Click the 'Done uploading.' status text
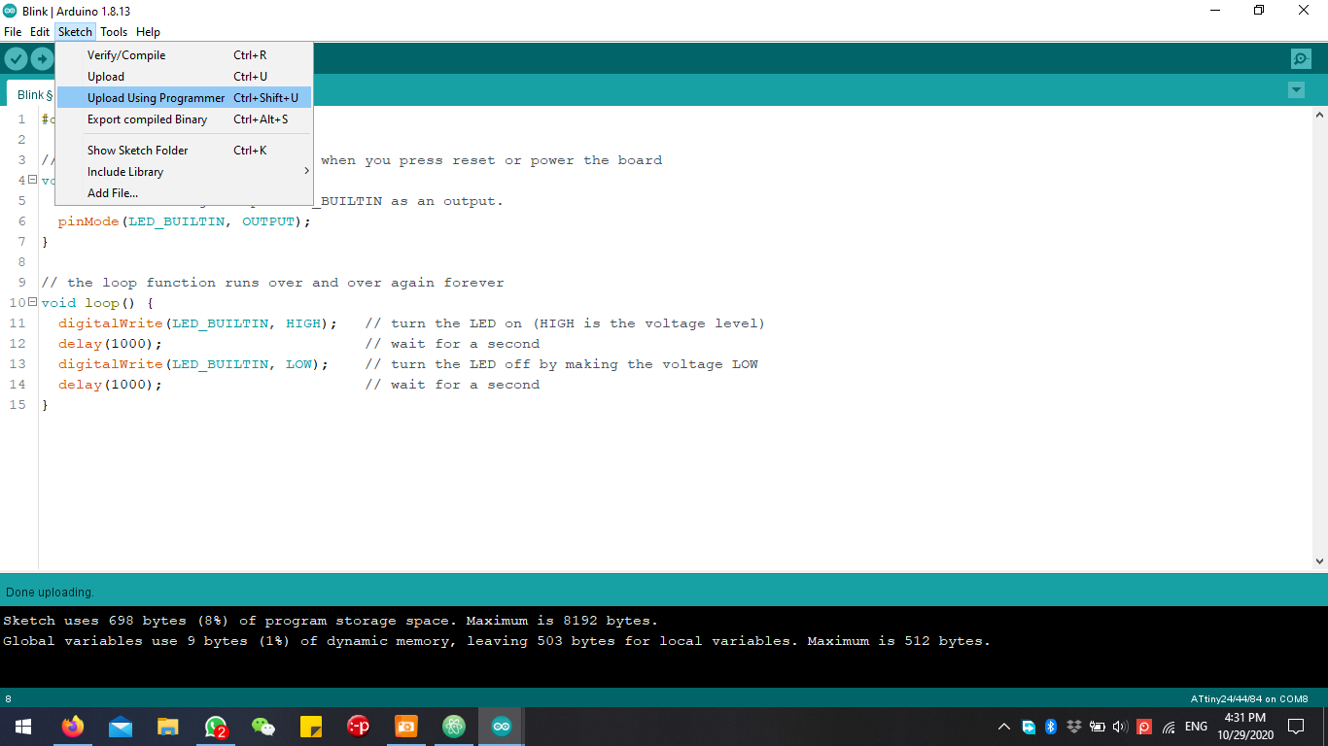Image resolution: width=1328 pixels, height=746 pixels. (x=50, y=592)
